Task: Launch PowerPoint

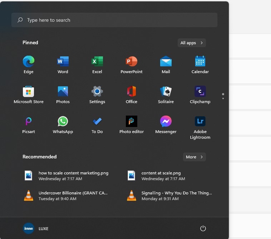Action: (131, 65)
